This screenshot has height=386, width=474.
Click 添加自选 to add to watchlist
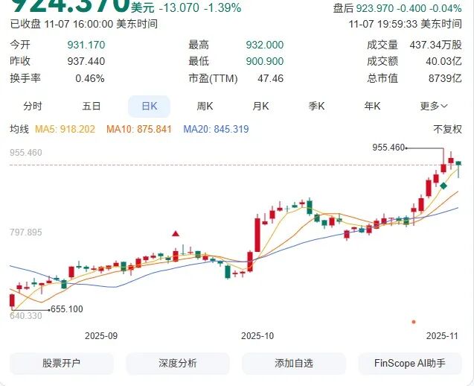coord(294,364)
